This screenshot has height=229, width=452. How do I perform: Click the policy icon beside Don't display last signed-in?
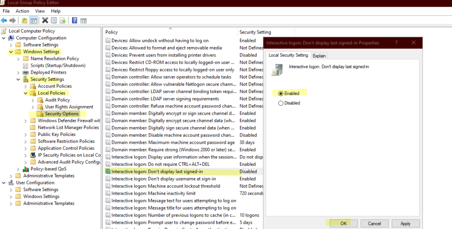tap(108, 171)
